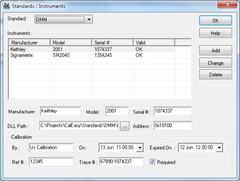240x181 pixels.
Task: Confirm with the OK button
Action: (216, 21)
